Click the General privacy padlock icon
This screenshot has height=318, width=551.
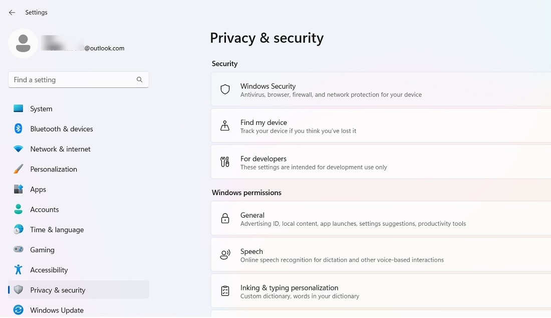(224, 218)
